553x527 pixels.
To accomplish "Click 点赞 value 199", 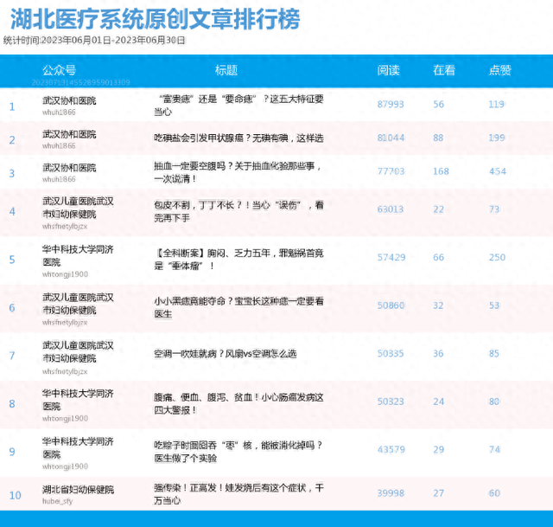I will pos(497,138).
